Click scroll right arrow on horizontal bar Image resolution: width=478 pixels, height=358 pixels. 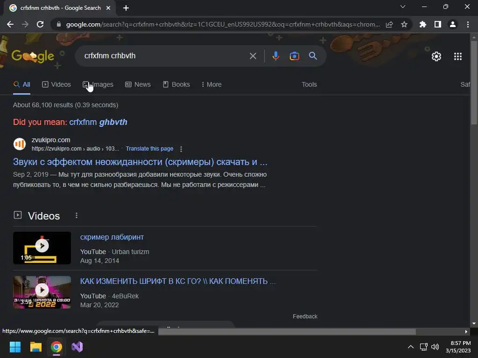466,331
